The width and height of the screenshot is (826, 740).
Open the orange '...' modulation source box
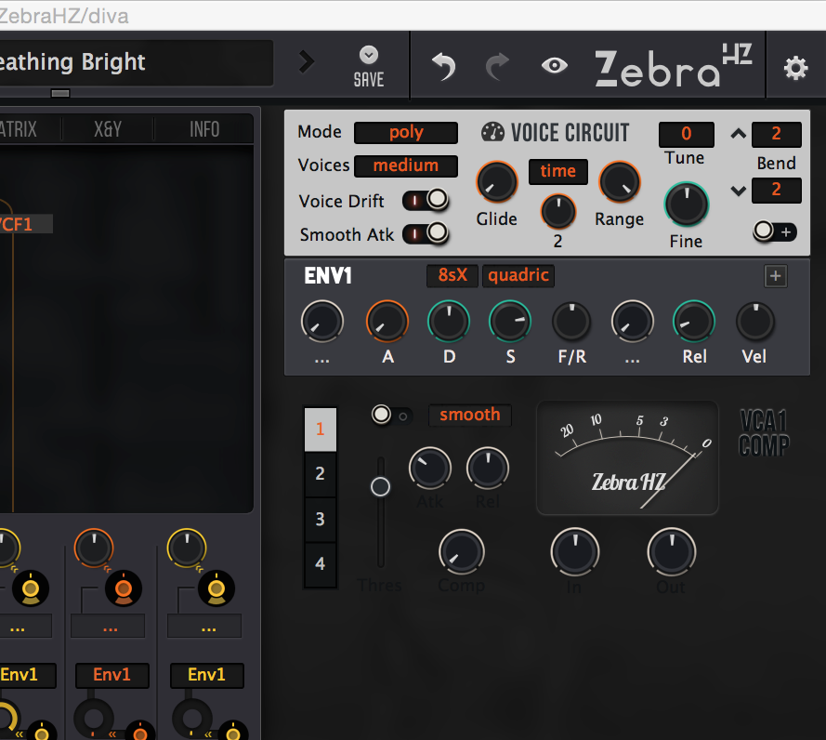108,627
